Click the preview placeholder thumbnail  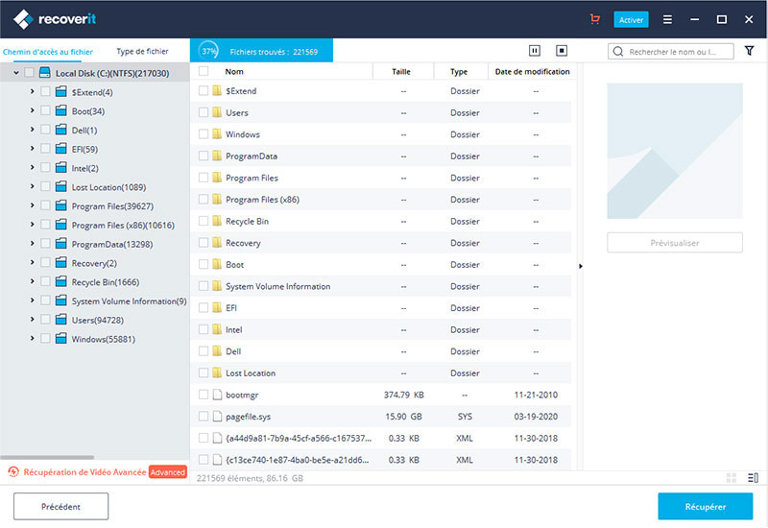point(675,151)
